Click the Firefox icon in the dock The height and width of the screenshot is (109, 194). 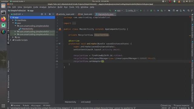3,19
